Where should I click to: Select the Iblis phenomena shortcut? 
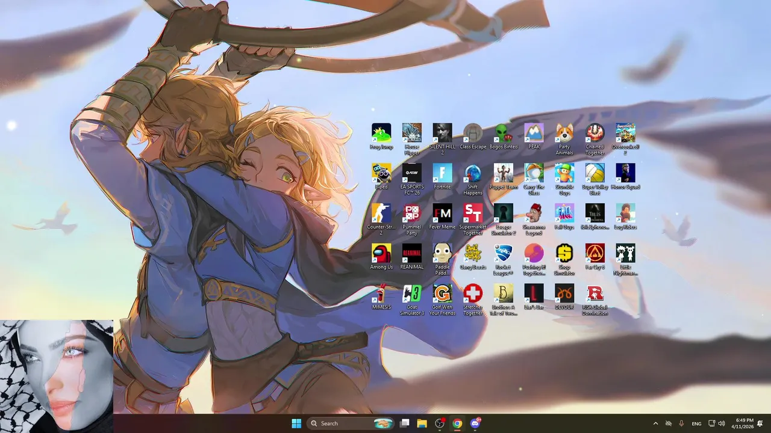click(x=595, y=218)
